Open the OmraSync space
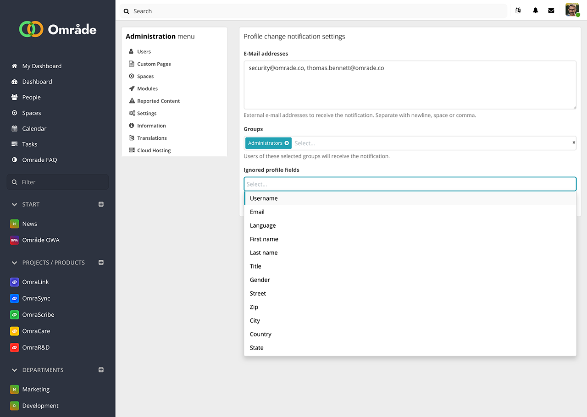The width and height of the screenshot is (587, 417). click(x=36, y=298)
